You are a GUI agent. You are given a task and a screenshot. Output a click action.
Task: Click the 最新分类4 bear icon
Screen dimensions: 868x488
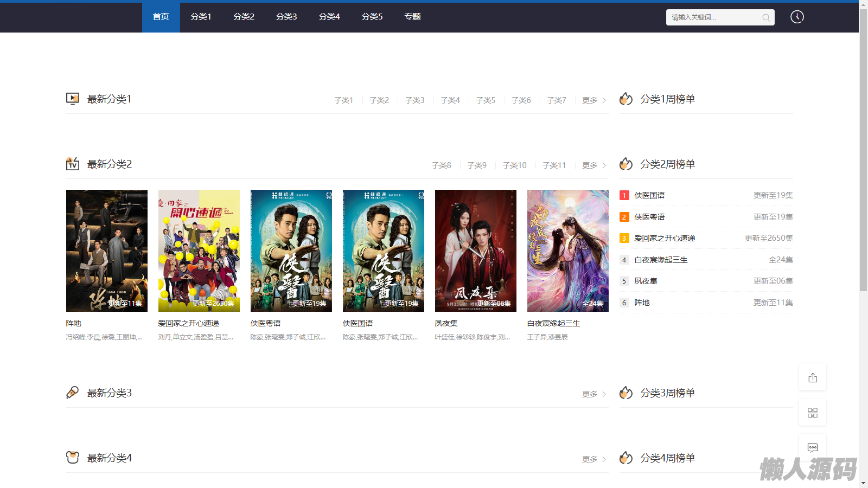pos(73,458)
